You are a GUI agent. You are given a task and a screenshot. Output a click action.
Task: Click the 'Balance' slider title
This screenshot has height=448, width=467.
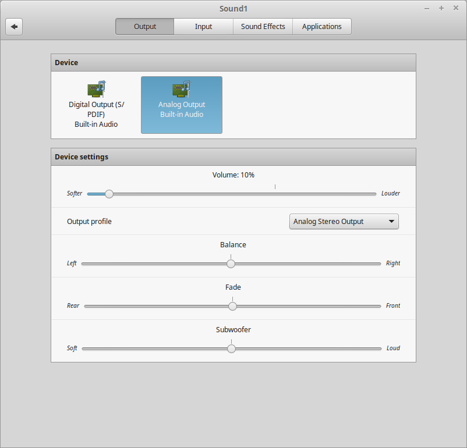(233, 245)
